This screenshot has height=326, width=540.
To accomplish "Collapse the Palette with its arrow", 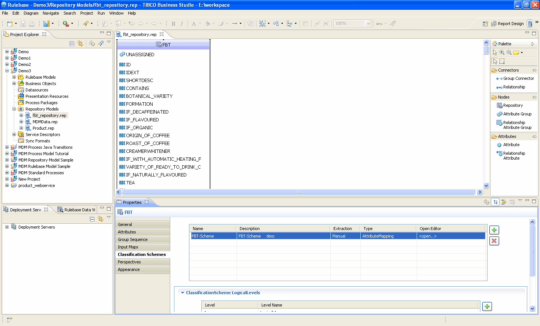I will [x=532, y=44].
